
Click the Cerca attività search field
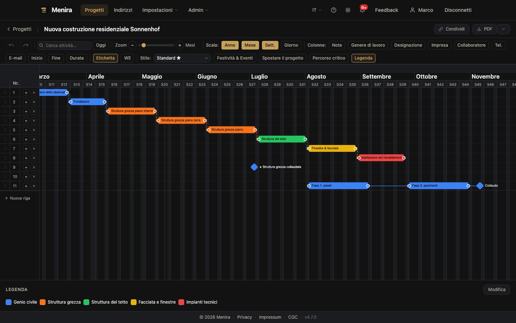64,45
